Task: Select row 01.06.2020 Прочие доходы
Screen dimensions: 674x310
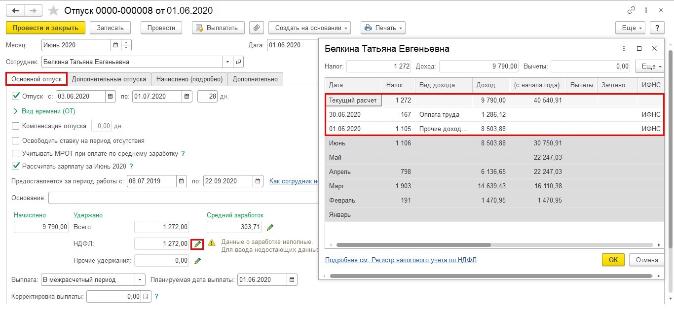Action: (494, 129)
